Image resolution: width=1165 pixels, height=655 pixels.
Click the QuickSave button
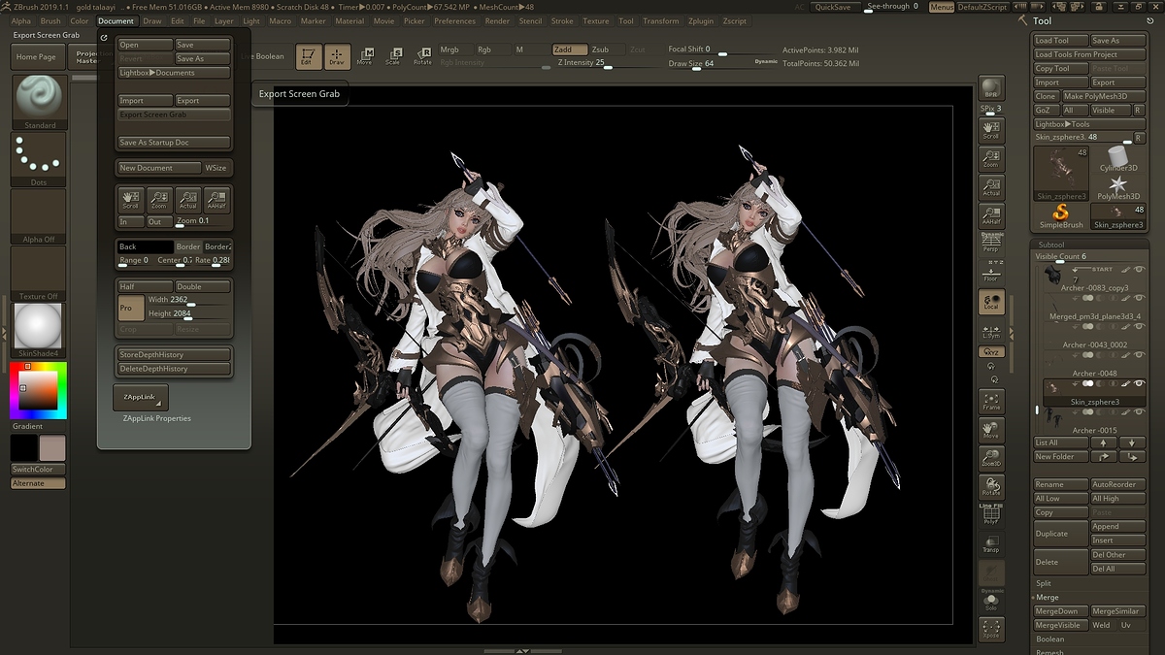pyautogui.click(x=834, y=7)
